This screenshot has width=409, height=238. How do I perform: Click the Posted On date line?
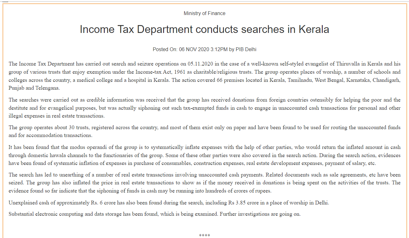(x=204, y=49)
